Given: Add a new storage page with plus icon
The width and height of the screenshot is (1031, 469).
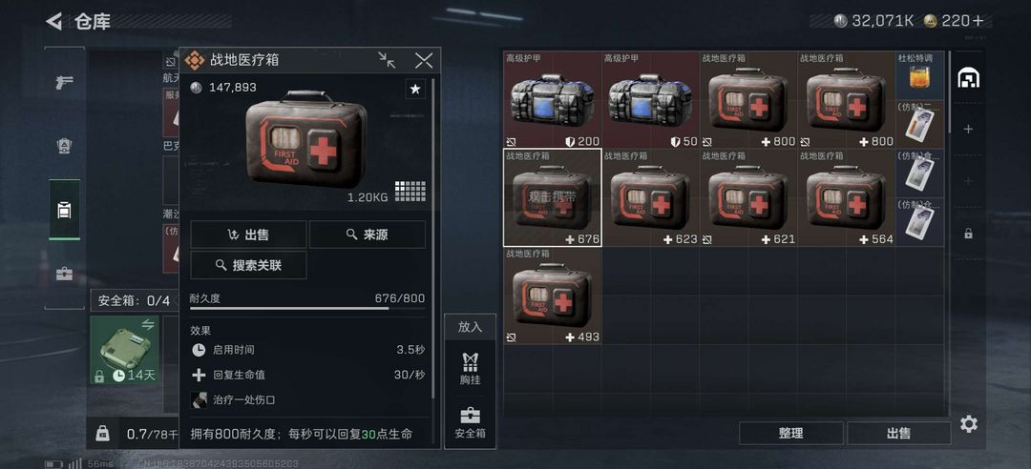Looking at the screenshot, I should pyautogui.click(x=968, y=130).
